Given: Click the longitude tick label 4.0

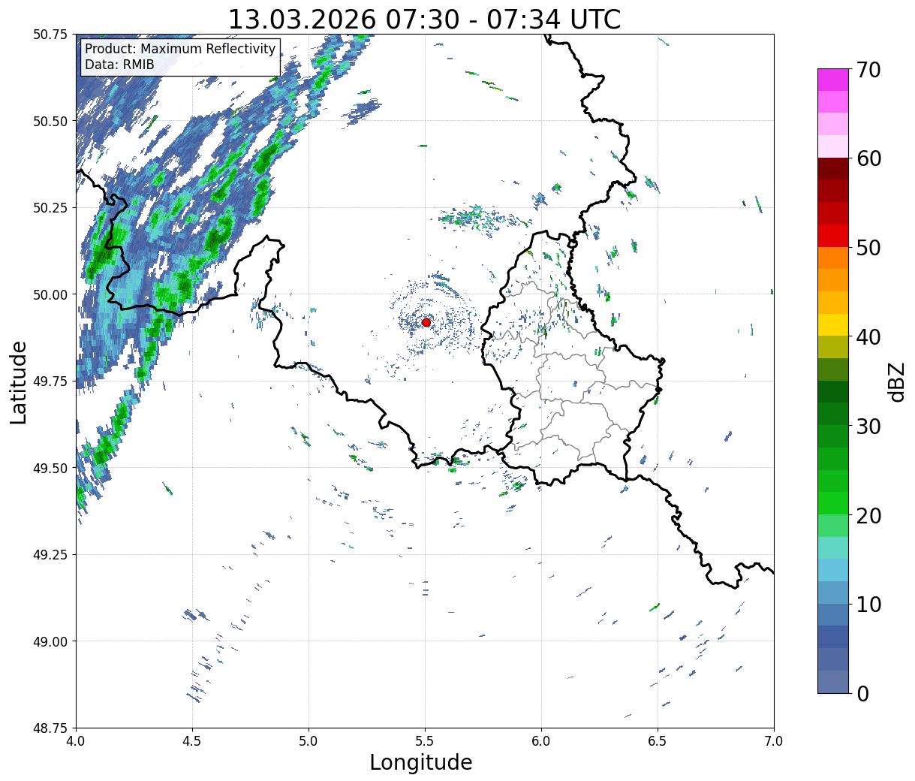Looking at the screenshot, I should coord(76,740).
